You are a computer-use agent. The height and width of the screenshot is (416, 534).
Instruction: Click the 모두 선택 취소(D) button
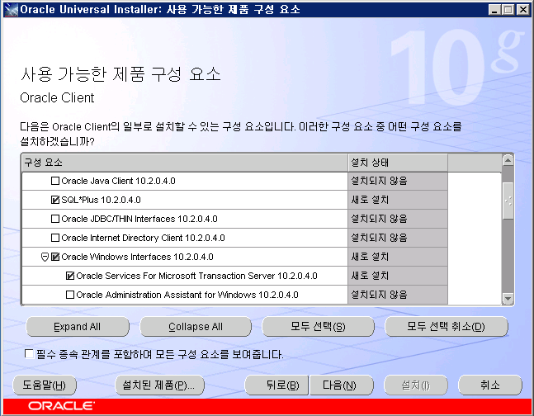[x=447, y=327]
